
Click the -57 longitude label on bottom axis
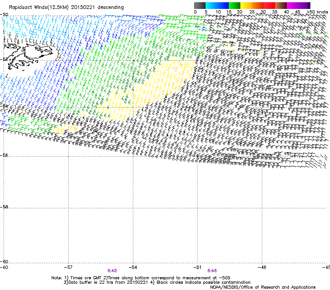[x=68, y=267]
